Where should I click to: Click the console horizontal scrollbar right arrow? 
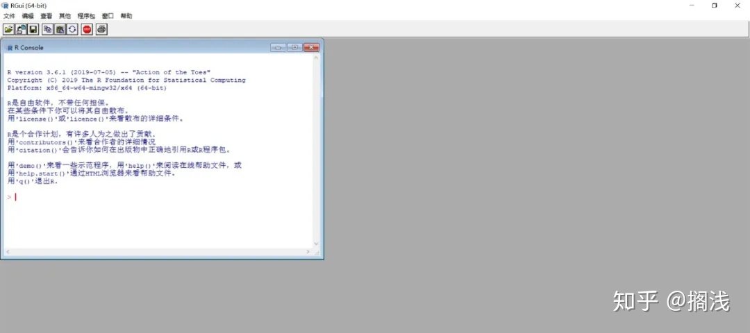point(308,252)
